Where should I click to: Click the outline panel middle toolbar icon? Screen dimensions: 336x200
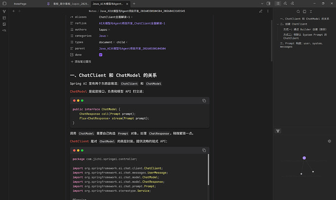click(x=304, y=12)
